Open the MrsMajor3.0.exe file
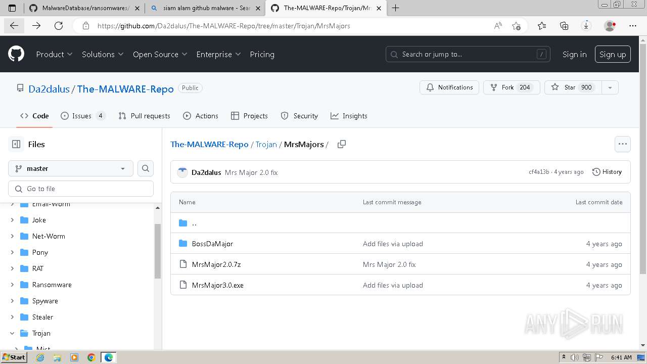The image size is (647, 364). [x=218, y=285]
